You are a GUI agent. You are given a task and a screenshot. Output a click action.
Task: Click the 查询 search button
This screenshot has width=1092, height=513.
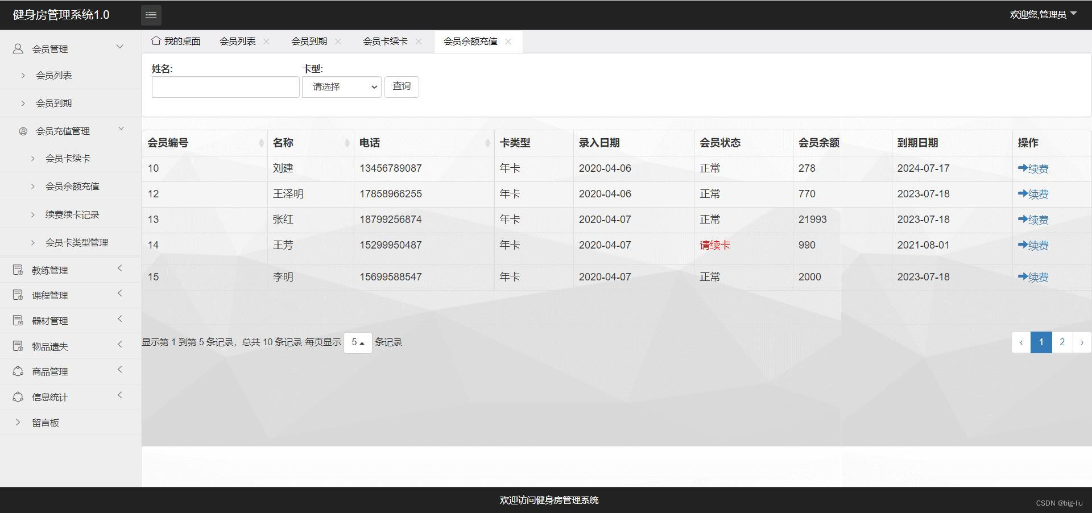click(402, 86)
